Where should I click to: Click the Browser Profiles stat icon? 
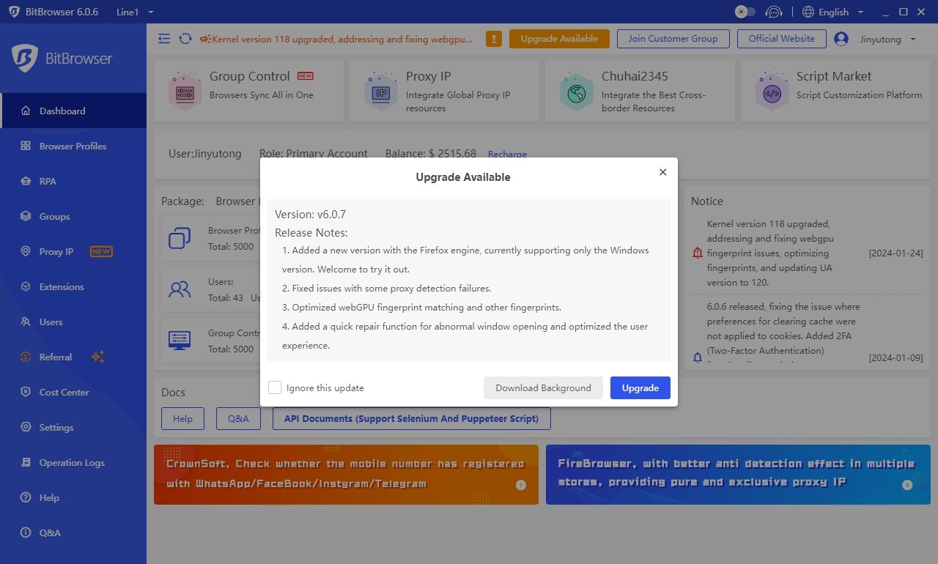click(180, 238)
